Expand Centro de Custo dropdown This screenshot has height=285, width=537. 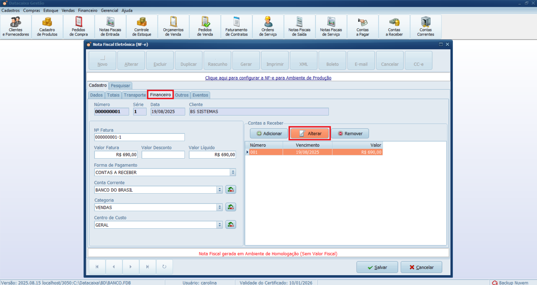(220, 225)
